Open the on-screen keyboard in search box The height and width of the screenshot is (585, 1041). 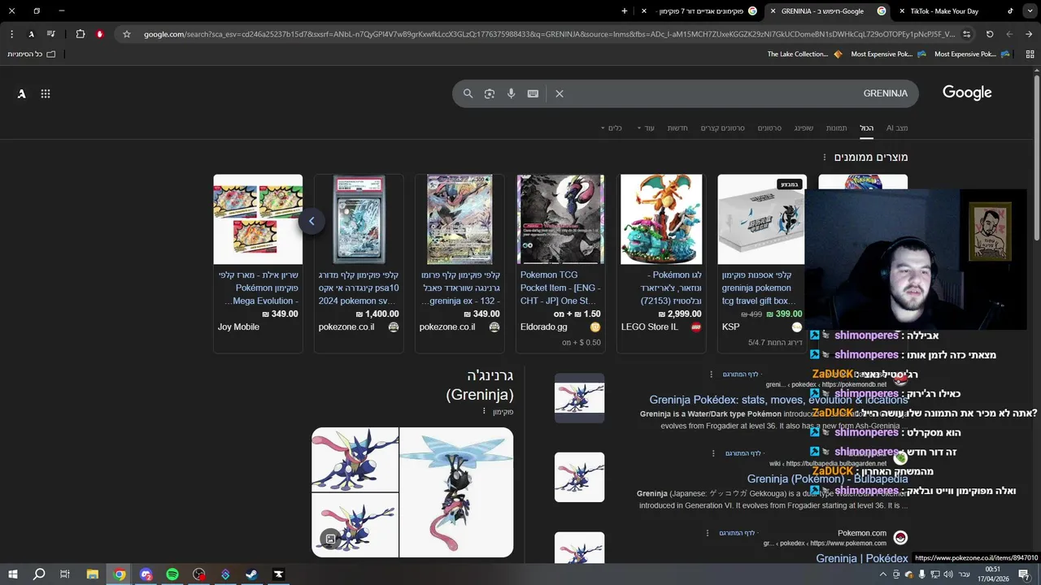point(533,93)
